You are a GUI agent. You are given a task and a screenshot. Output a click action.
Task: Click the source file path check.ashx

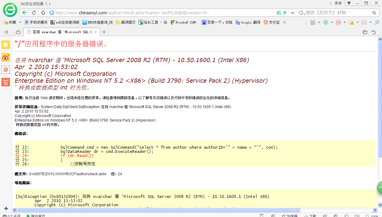coord(68,174)
